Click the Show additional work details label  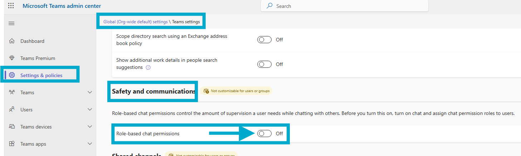point(167,64)
